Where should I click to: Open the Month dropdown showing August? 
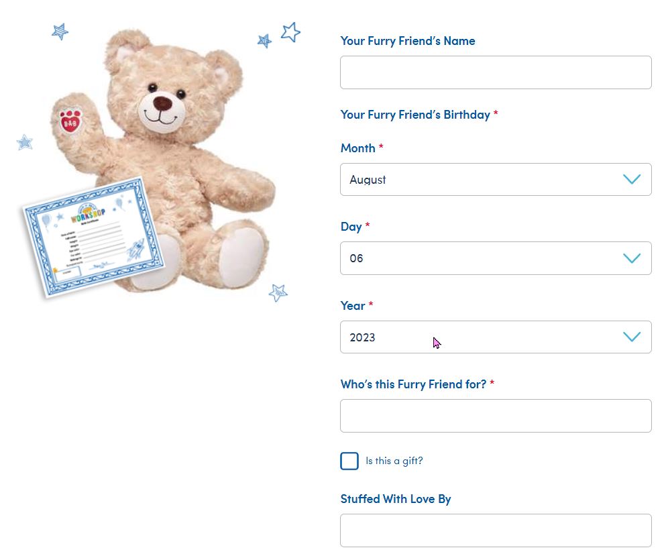click(496, 180)
